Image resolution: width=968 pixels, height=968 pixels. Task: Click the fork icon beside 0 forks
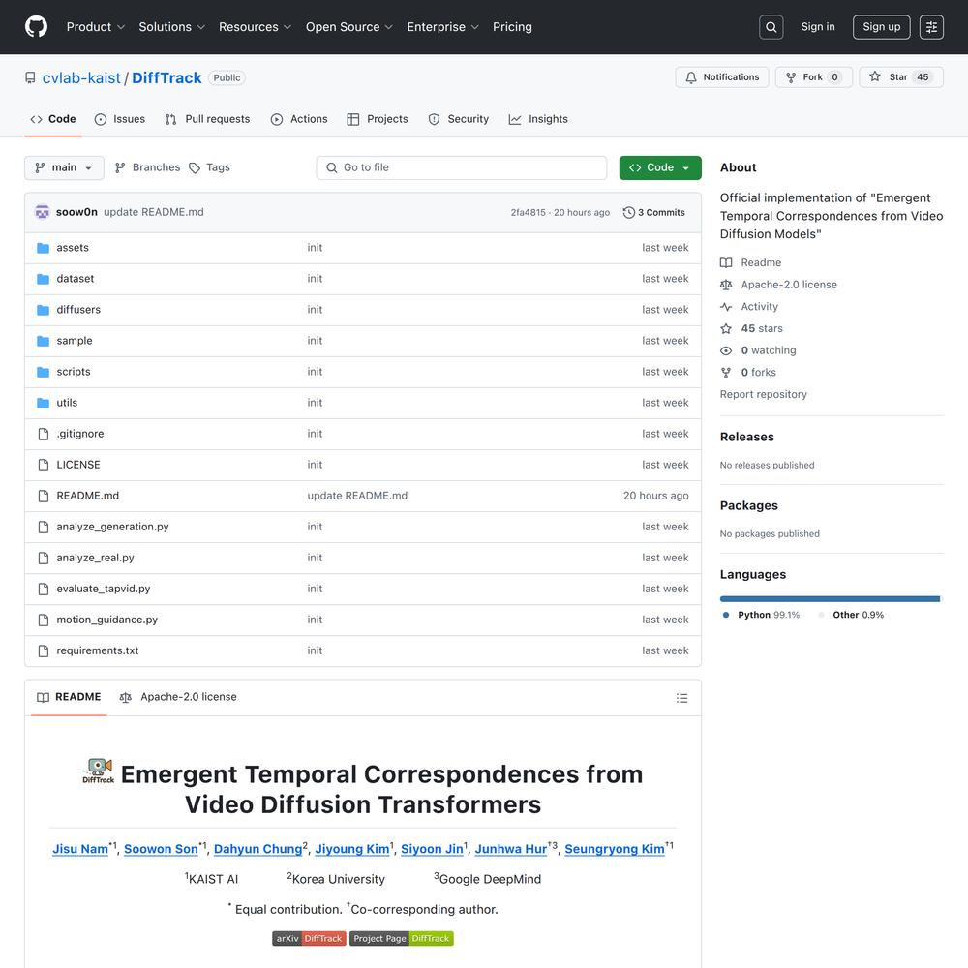(726, 373)
